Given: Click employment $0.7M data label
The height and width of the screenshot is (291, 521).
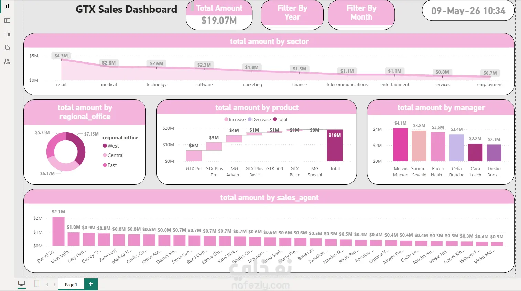Looking at the screenshot, I should click(490, 73).
